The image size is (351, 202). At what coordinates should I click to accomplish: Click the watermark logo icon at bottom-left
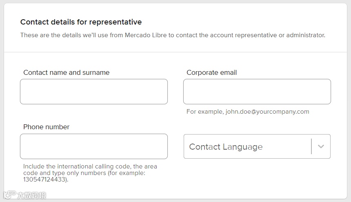click(9, 195)
